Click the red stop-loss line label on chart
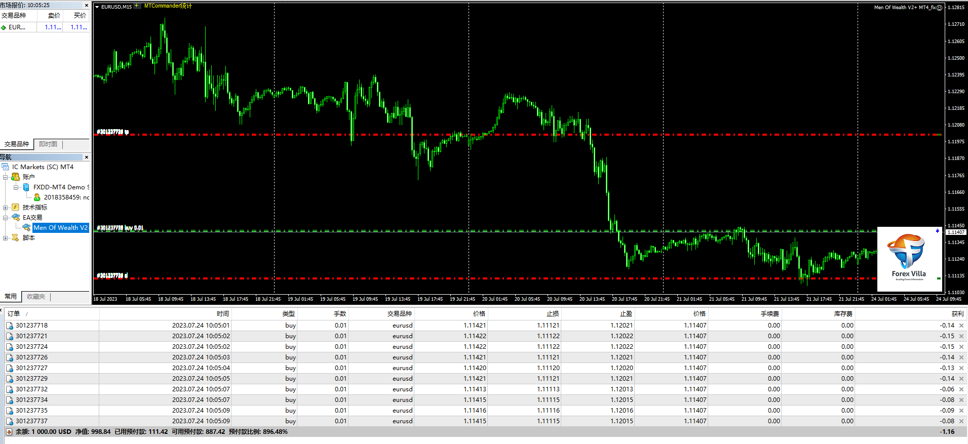The image size is (968, 444). pyautogui.click(x=112, y=276)
